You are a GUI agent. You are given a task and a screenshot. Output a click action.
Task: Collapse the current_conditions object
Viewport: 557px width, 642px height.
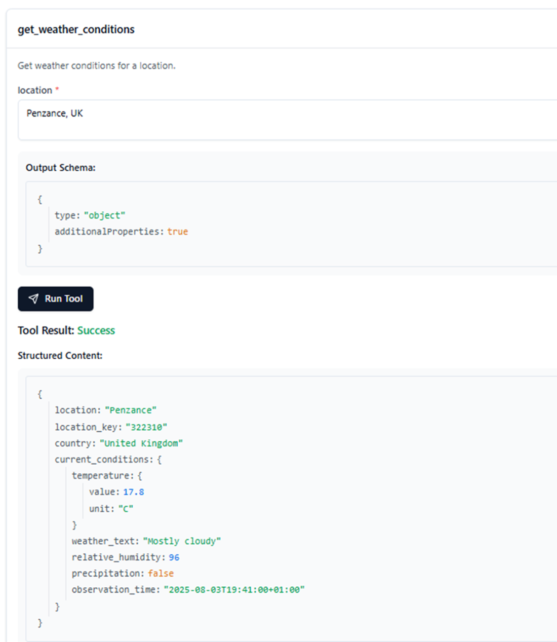(159, 460)
